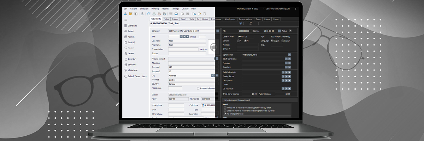This screenshot has height=141, width=424.
Task: Select English language radio button
Action: [272, 41]
